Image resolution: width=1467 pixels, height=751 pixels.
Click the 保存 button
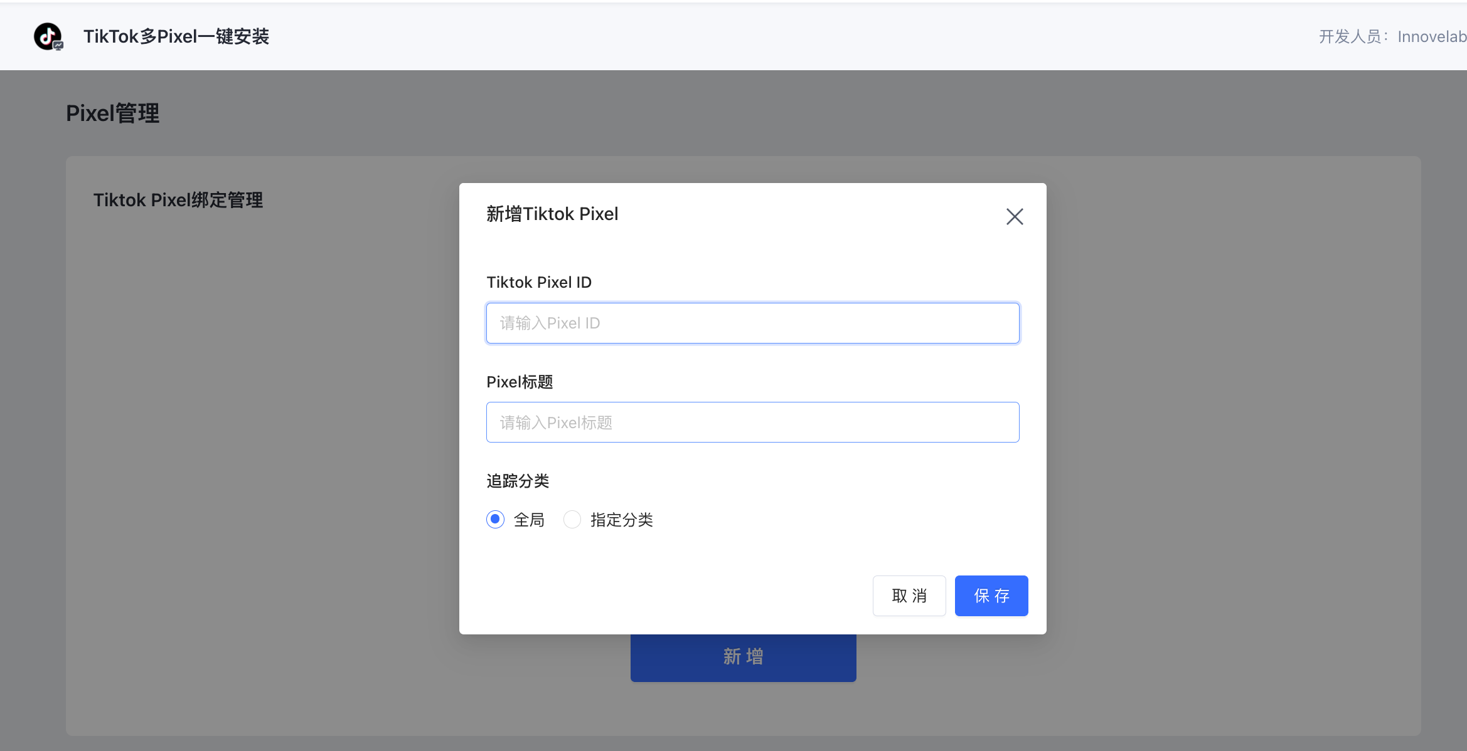click(991, 596)
